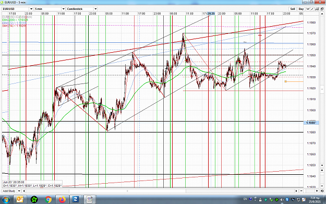Click the SMA(14) legend label
The image size is (326, 204).
tap(15, 26)
